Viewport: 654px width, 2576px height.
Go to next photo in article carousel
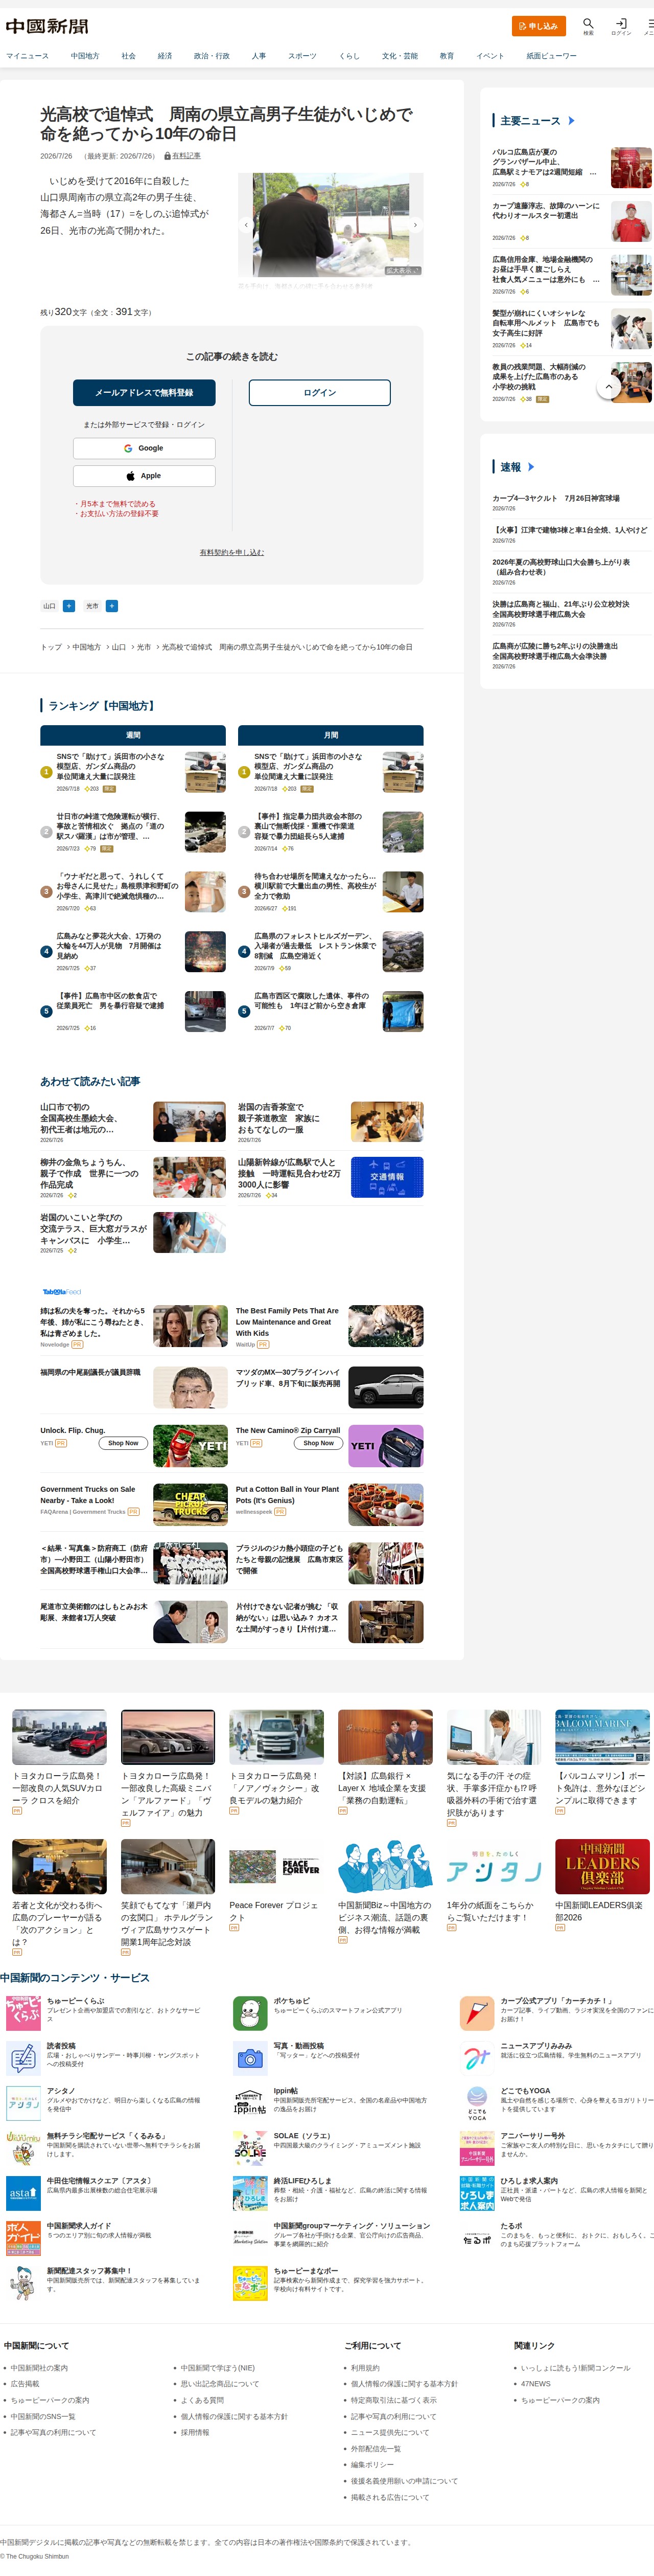pos(415,225)
